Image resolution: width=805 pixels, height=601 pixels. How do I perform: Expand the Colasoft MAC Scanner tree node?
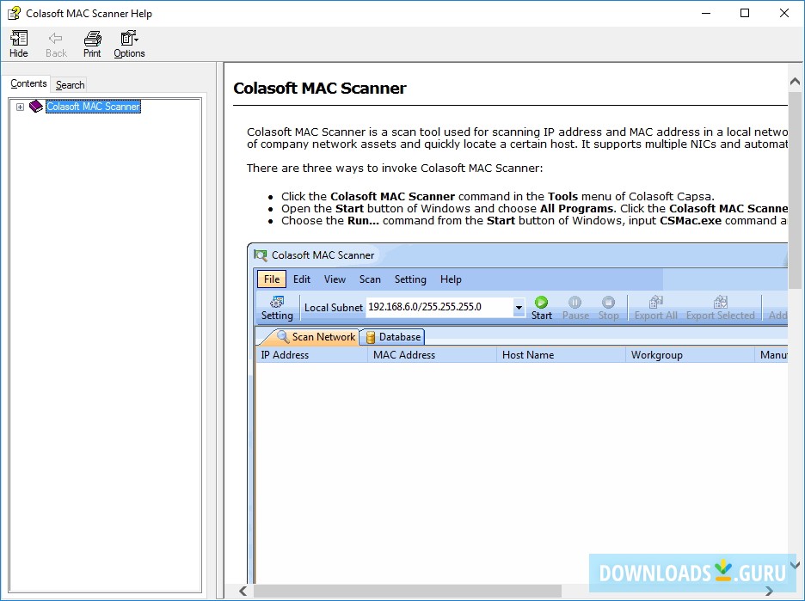point(20,107)
